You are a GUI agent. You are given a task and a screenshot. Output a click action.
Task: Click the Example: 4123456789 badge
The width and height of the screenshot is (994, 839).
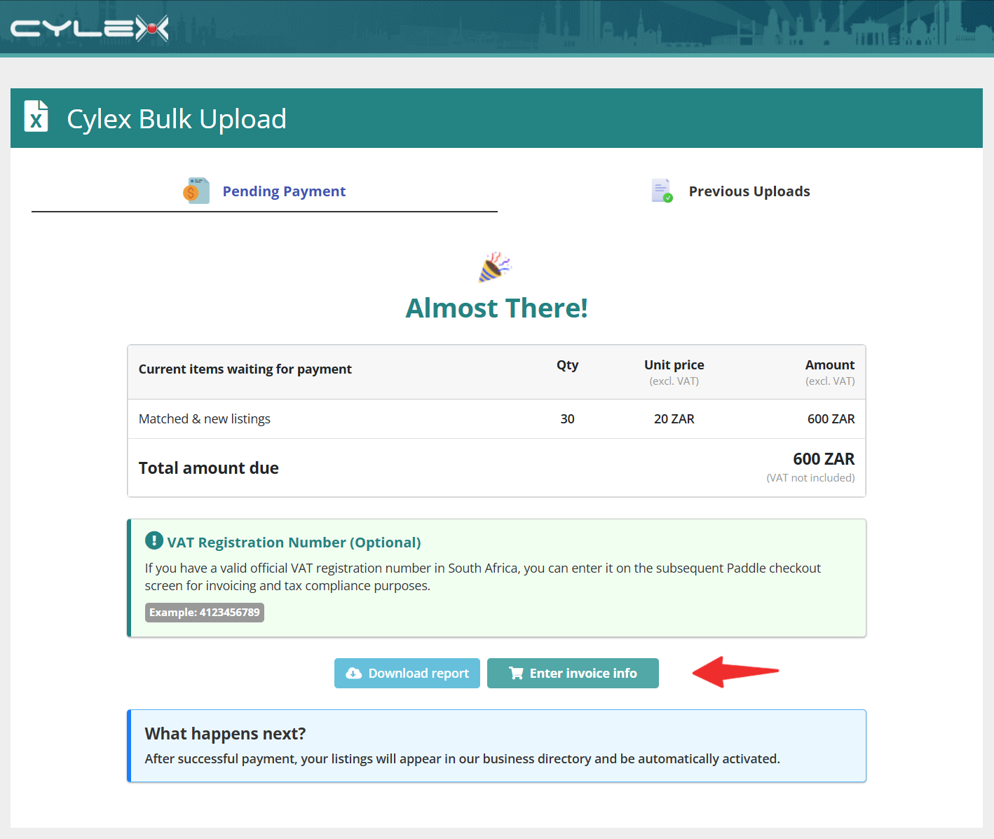205,613
